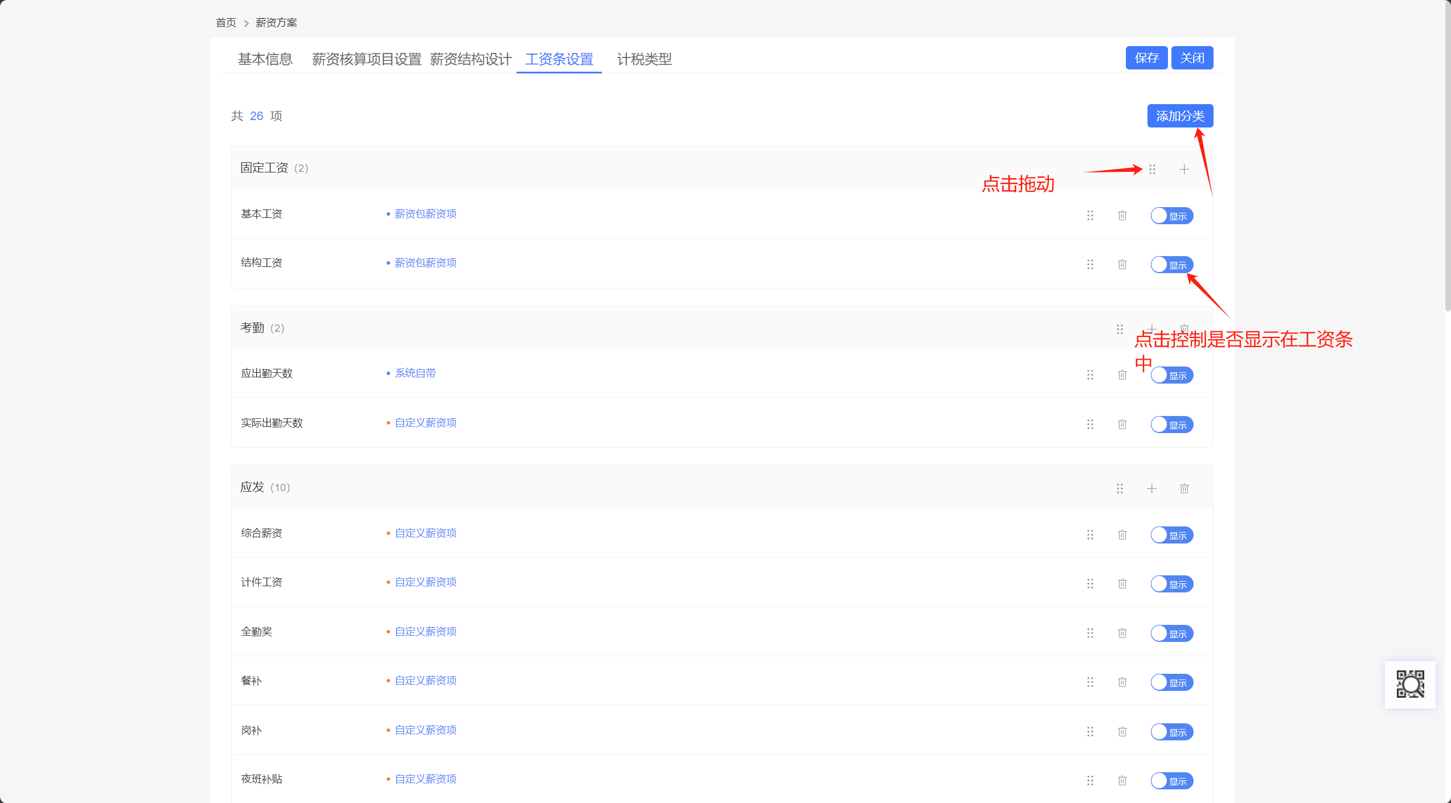
Task: Click the drag handle on 结构工资 row
Action: pos(1090,265)
